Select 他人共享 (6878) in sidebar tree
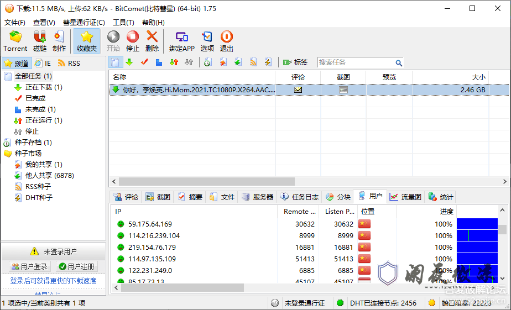 [x=49, y=176]
